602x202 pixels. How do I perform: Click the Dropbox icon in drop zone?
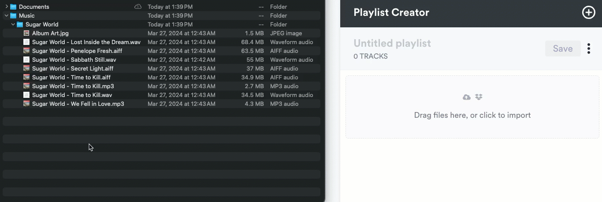pos(479,97)
